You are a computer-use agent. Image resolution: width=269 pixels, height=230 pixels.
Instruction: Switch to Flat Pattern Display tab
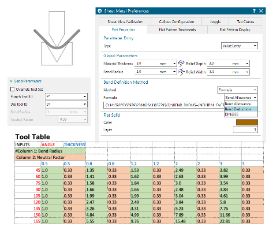click(x=235, y=30)
